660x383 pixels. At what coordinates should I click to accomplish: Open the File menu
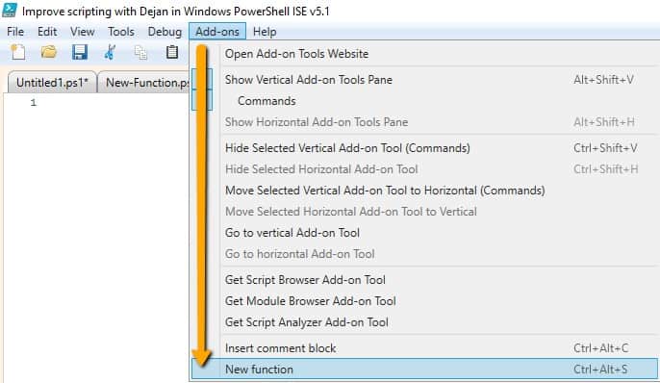click(15, 32)
